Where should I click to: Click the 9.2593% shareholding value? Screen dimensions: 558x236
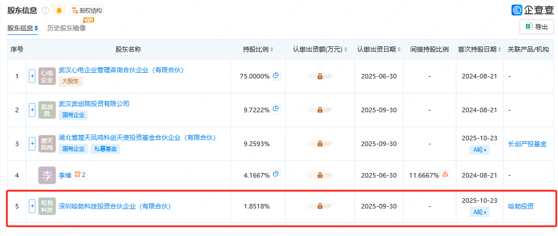tap(257, 144)
